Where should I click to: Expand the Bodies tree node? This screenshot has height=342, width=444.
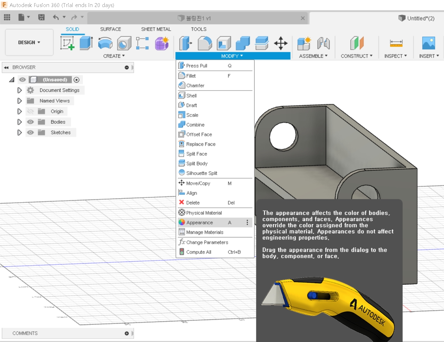pos(19,122)
